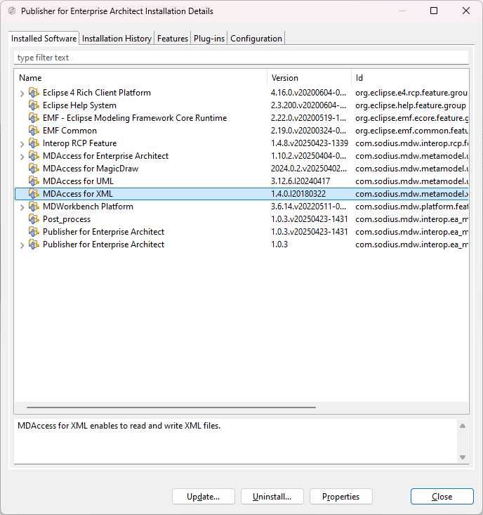
Task: Click the Eclipse Help System feature icon
Action: pyautogui.click(x=34, y=105)
